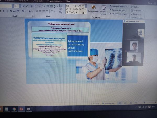This screenshot has width=157, height=118.
Task: Open Google Chrome from the taskbar
Action: coord(14,109)
